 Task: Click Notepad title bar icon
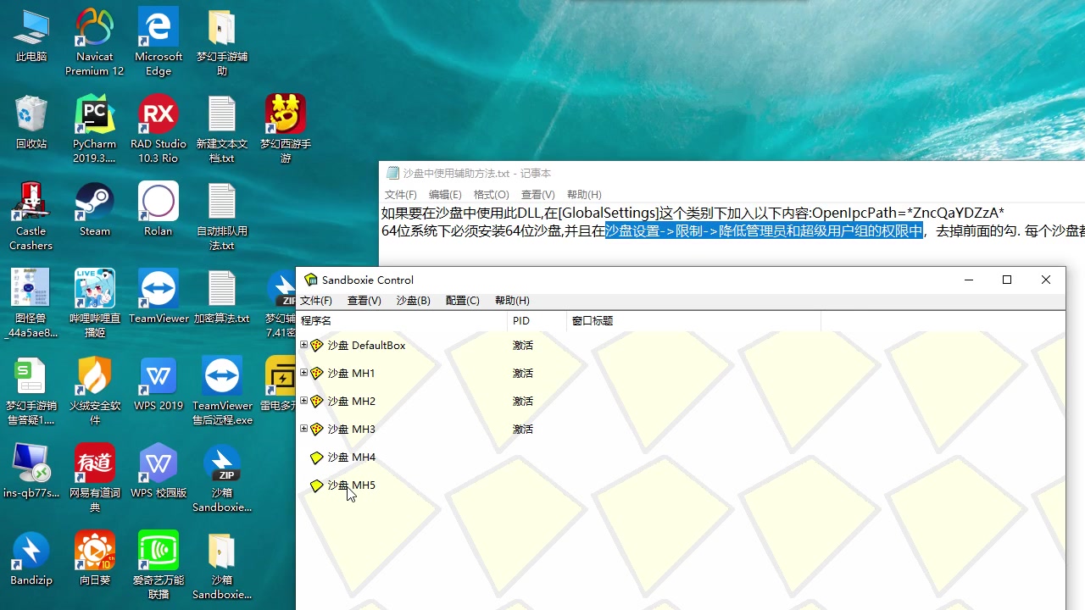(392, 173)
